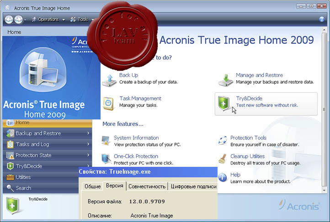Screen dimensions: 330x222
Task: Expand the Tasks and Log chevron
Action: [x=88, y=144]
